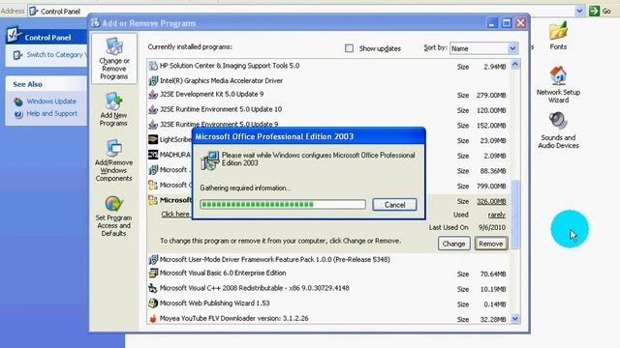
Task: Select Microsoft Visual Basic 6.0 Enterprise Edition row
Action: pos(328,273)
